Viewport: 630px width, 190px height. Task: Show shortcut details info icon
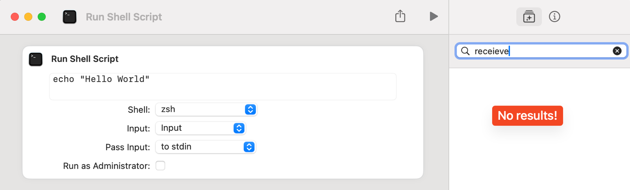coord(554,16)
